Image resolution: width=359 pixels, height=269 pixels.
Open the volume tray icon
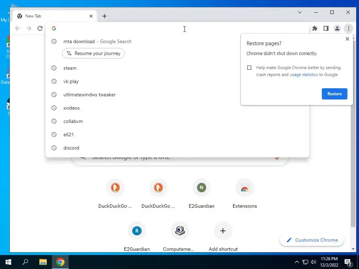[313, 262]
